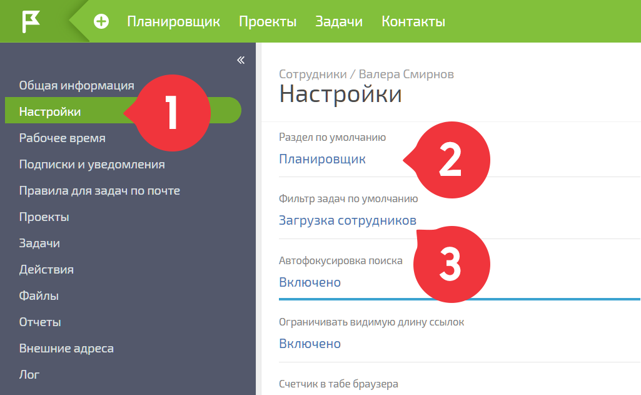This screenshot has width=641, height=395.
Task: Select Проекты in the sidebar
Action: (x=44, y=217)
